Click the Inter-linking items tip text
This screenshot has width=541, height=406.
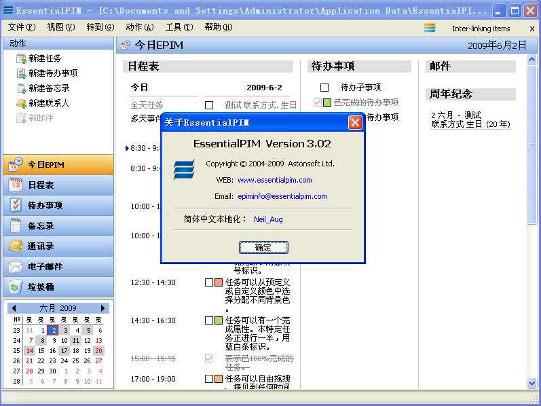tap(481, 29)
